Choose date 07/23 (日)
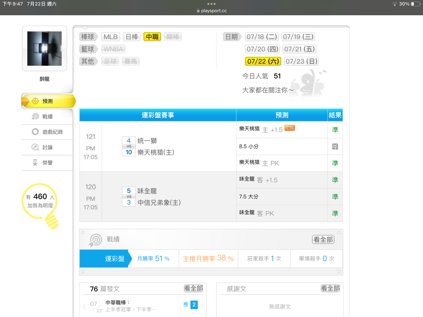The height and width of the screenshot is (317, 423). click(x=301, y=61)
